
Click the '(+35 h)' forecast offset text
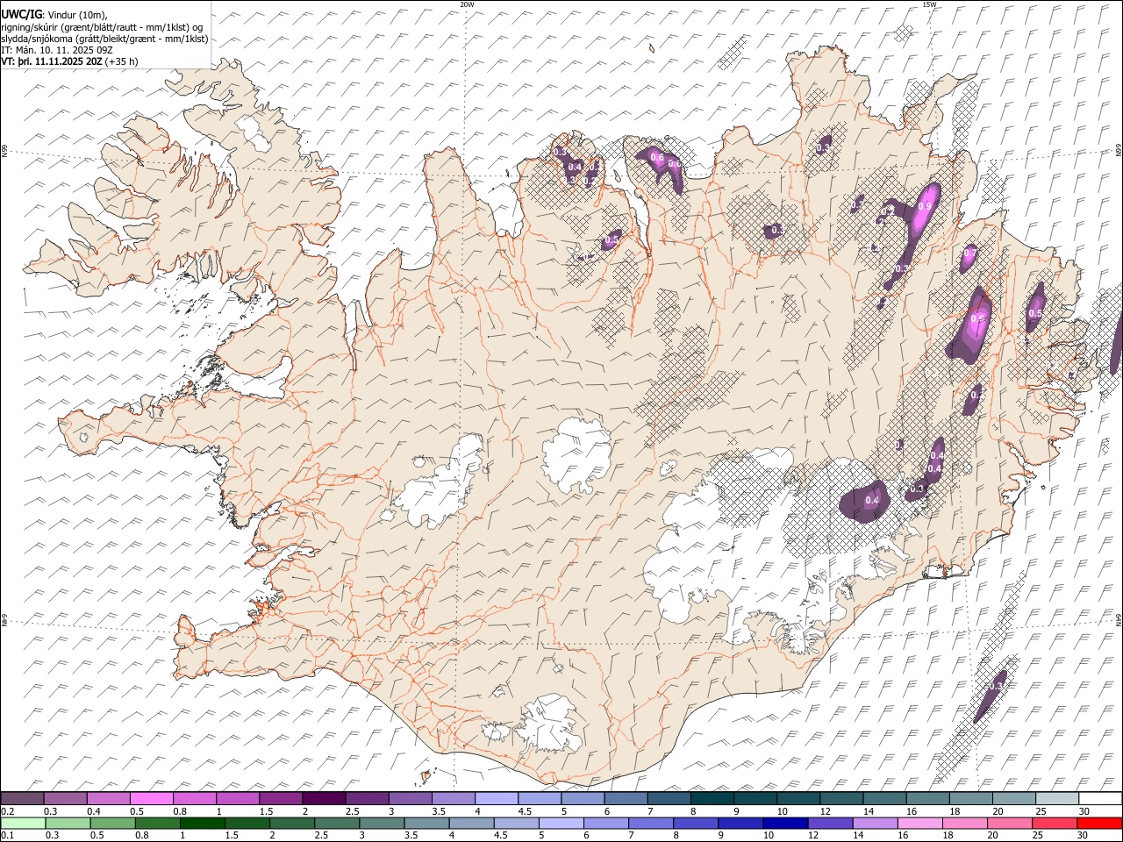pos(122,61)
